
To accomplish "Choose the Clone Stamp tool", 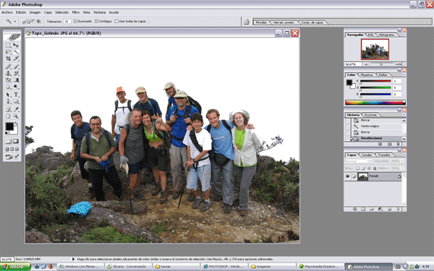I will pyautogui.click(x=8, y=73).
